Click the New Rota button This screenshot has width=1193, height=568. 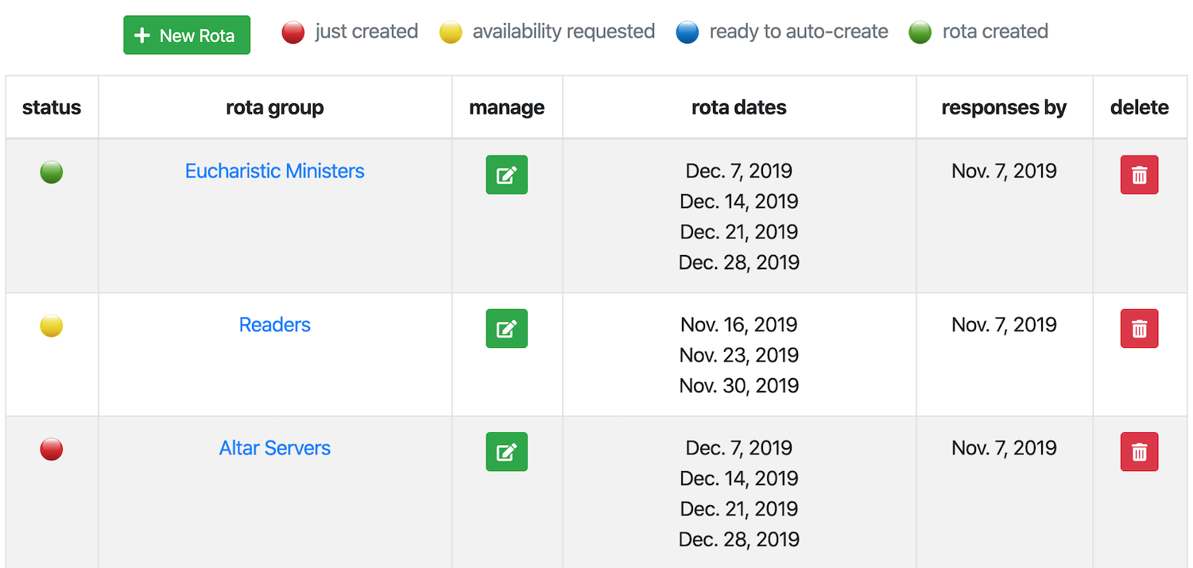pos(187,36)
